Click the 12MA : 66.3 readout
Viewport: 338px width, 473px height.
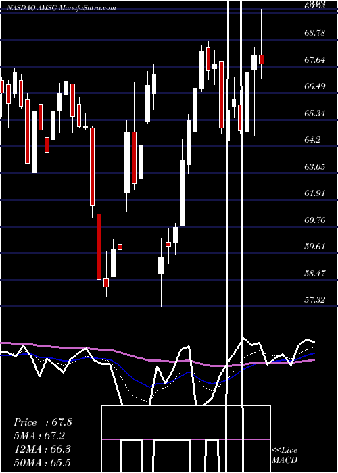42,449
